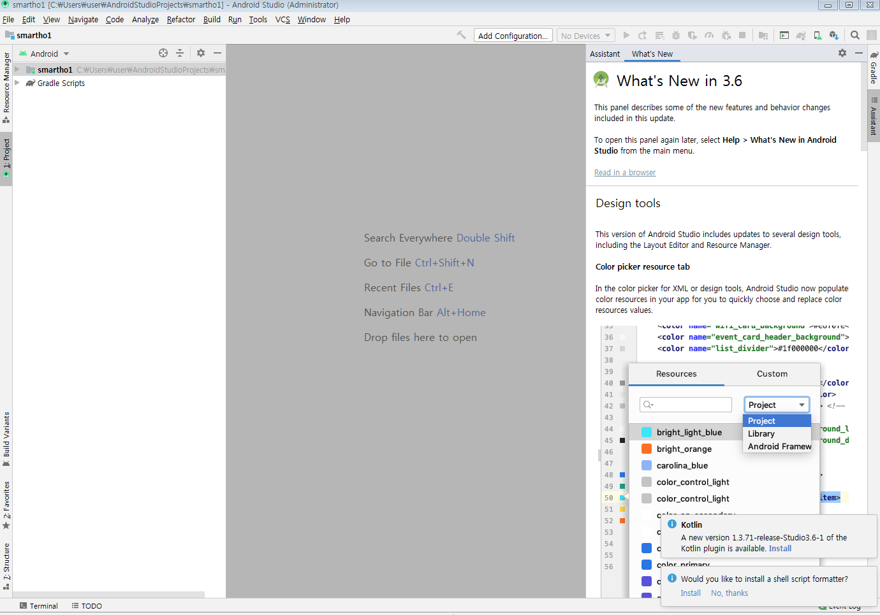Open the VCS menu
This screenshot has width=880, height=615.
click(x=282, y=19)
